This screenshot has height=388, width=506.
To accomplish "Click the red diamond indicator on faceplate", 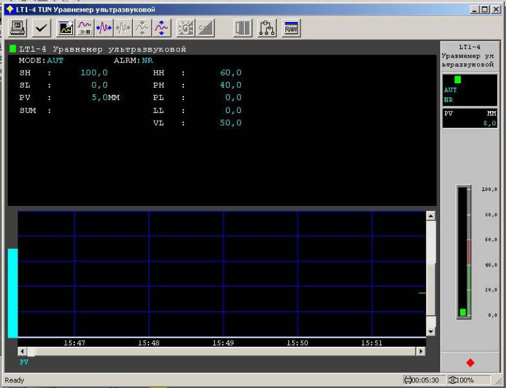I will point(469,363).
